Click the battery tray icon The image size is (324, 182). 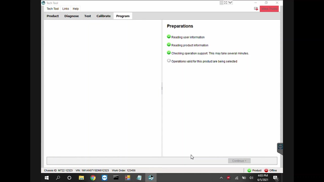click(x=244, y=178)
